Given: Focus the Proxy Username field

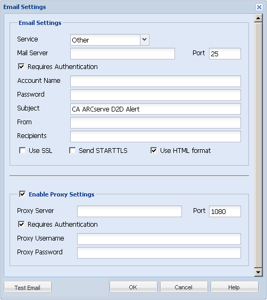Looking at the screenshot, I should pyautogui.click(x=159, y=239).
